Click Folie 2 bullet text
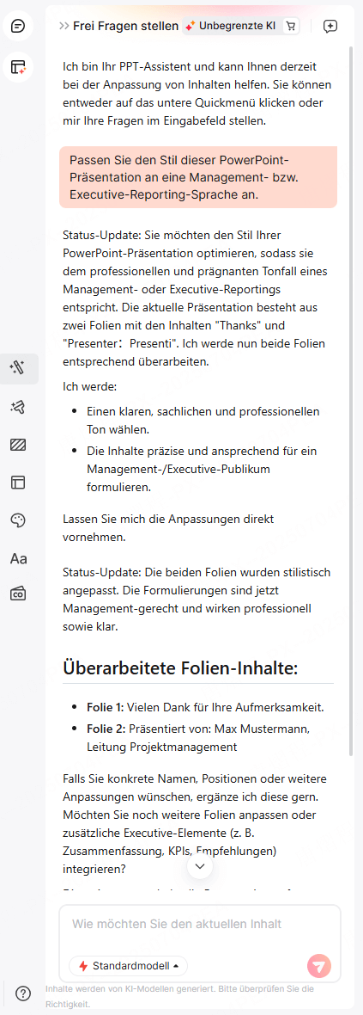 [x=199, y=737]
